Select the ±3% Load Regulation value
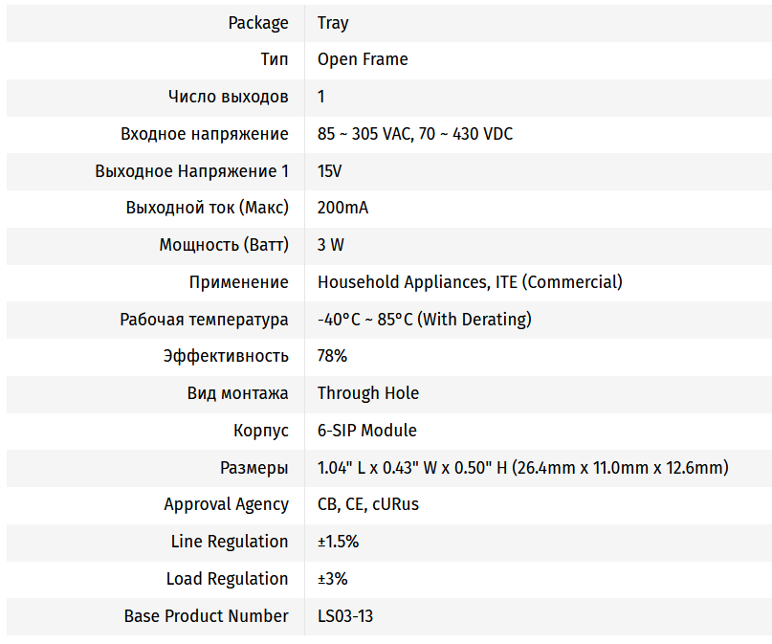The height and width of the screenshot is (644, 772). tap(332, 579)
